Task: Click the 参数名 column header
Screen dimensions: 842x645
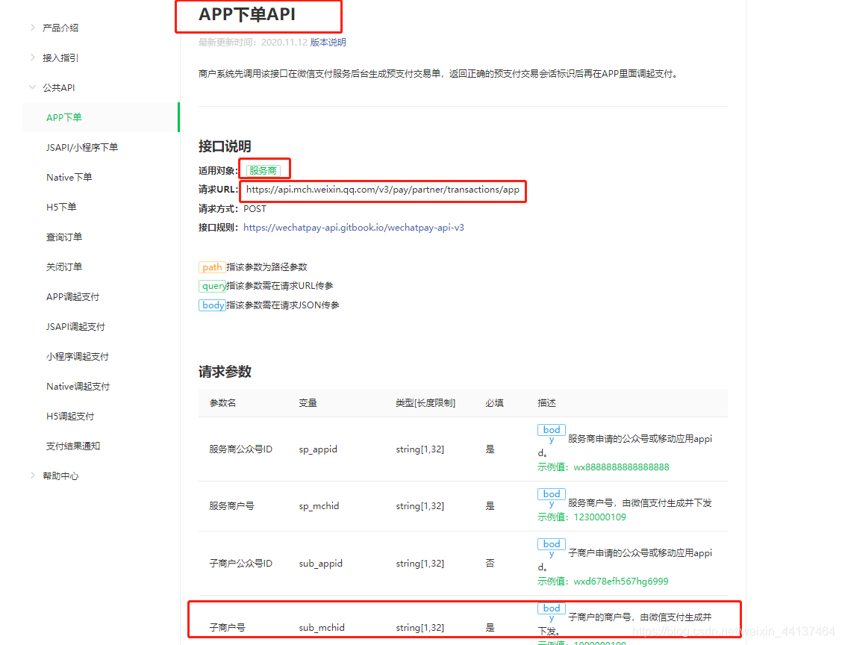Action: click(222, 403)
